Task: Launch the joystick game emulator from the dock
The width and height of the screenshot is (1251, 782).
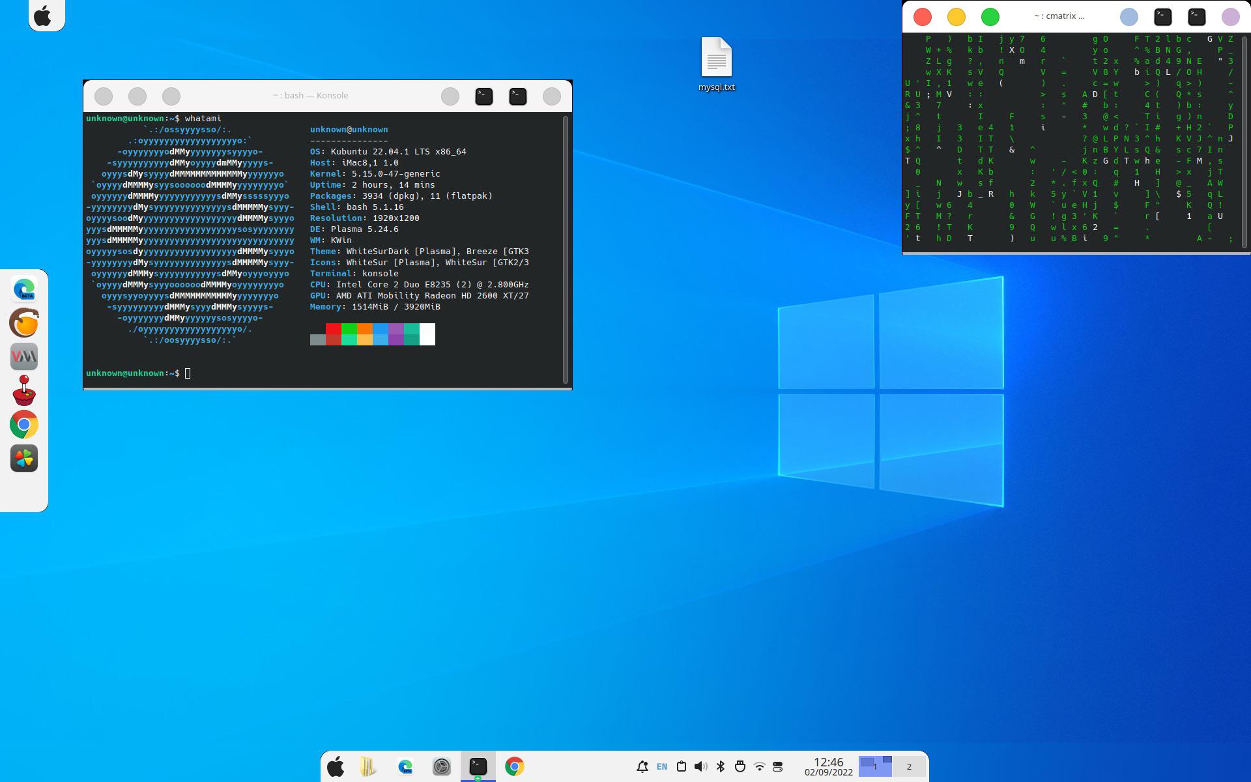Action: coord(23,390)
